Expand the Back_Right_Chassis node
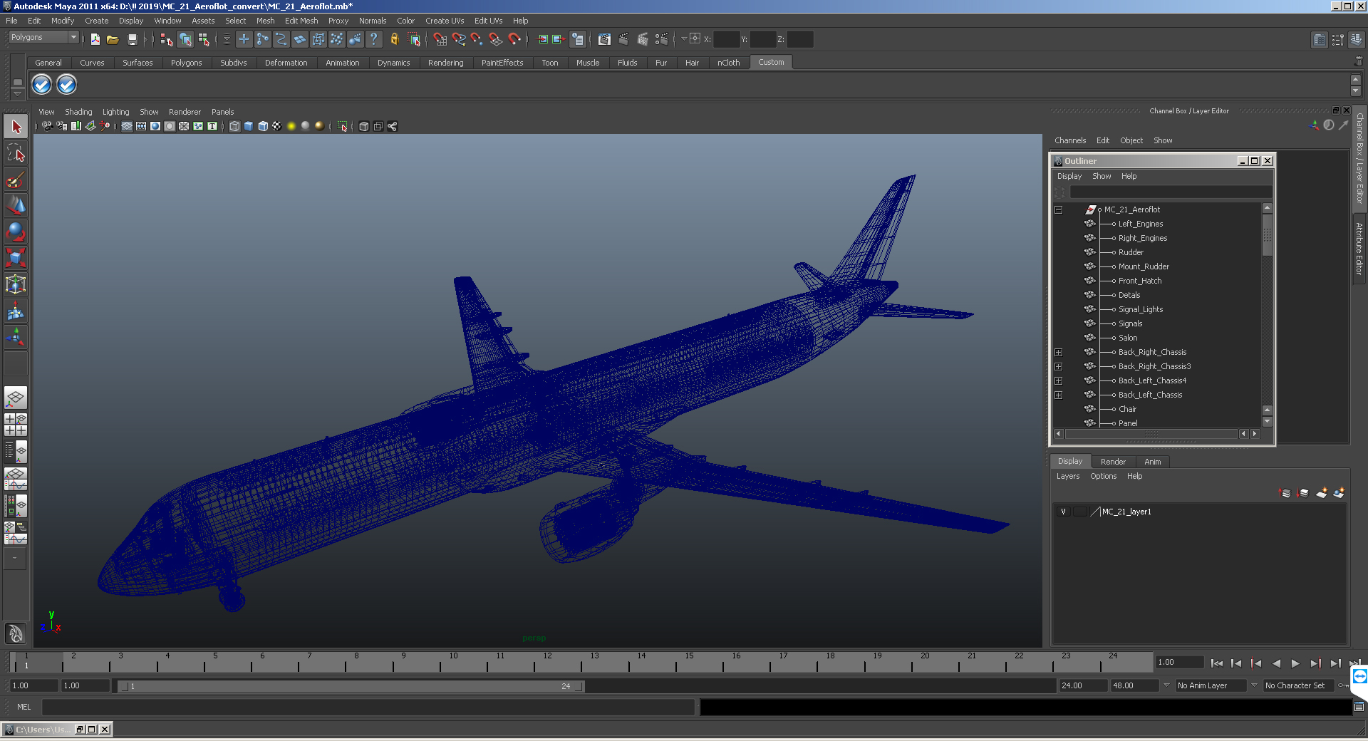This screenshot has width=1368, height=741. [x=1059, y=352]
